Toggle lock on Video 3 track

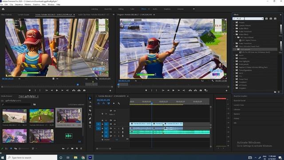click(103, 114)
